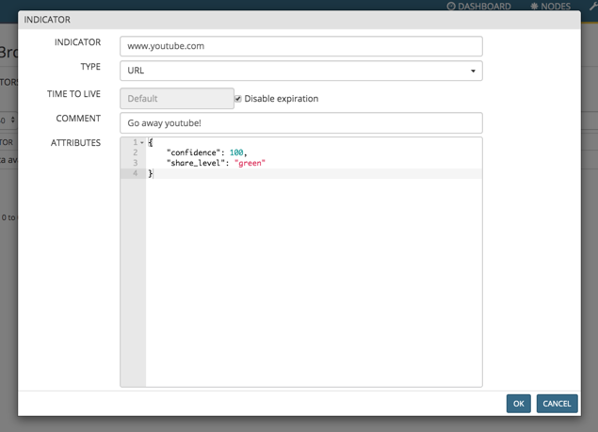Click the Comment field with 'Go away youtube!'
Viewport: 598px width, 432px height.
point(301,123)
